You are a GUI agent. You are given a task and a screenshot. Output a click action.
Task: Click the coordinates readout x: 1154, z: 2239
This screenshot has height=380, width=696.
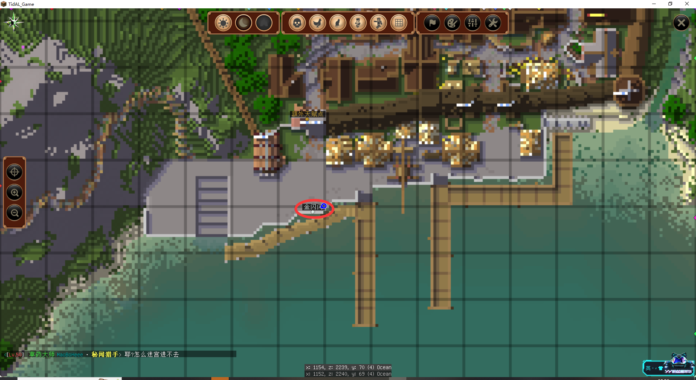point(348,367)
